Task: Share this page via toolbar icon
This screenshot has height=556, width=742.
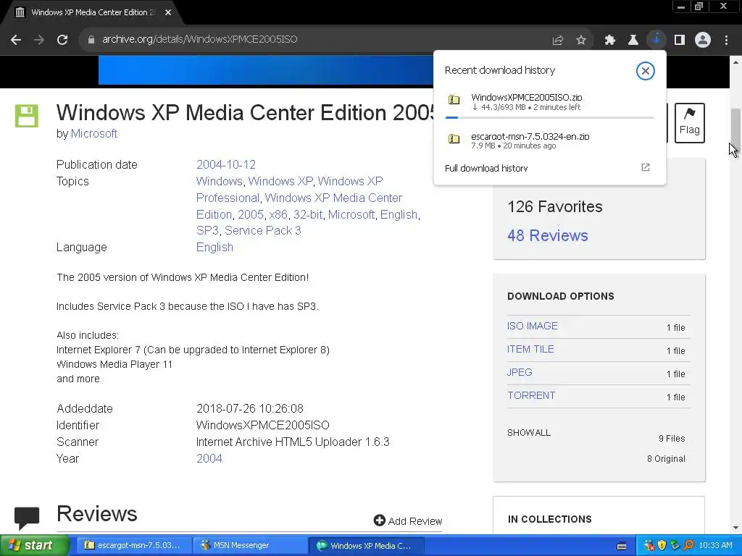Action: click(x=558, y=41)
